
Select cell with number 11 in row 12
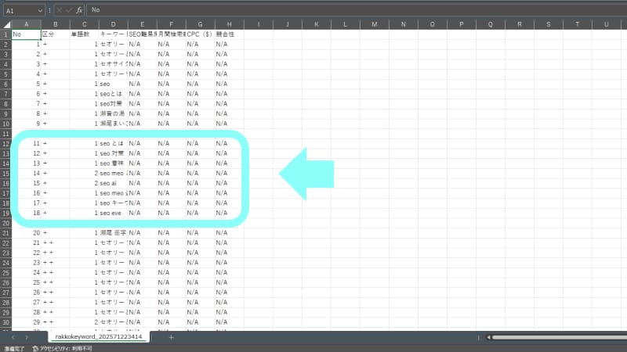pos(27,143)
